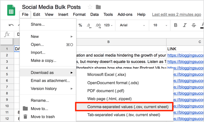Open the bloggingsuccess link in row 2
The height and width of the screenshot is (122, 204).
[185, 55]
